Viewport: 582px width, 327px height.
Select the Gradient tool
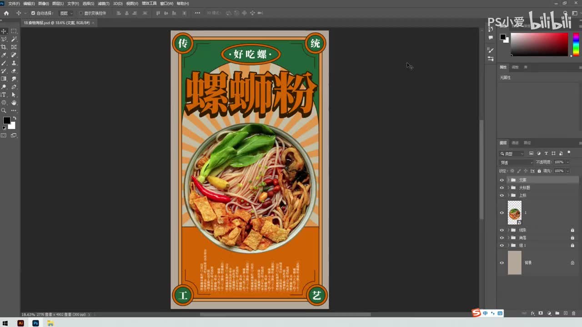pos(4,79)
